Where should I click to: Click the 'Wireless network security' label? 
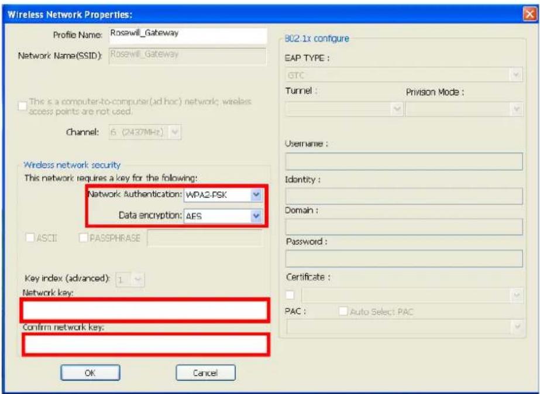[72, 165]
